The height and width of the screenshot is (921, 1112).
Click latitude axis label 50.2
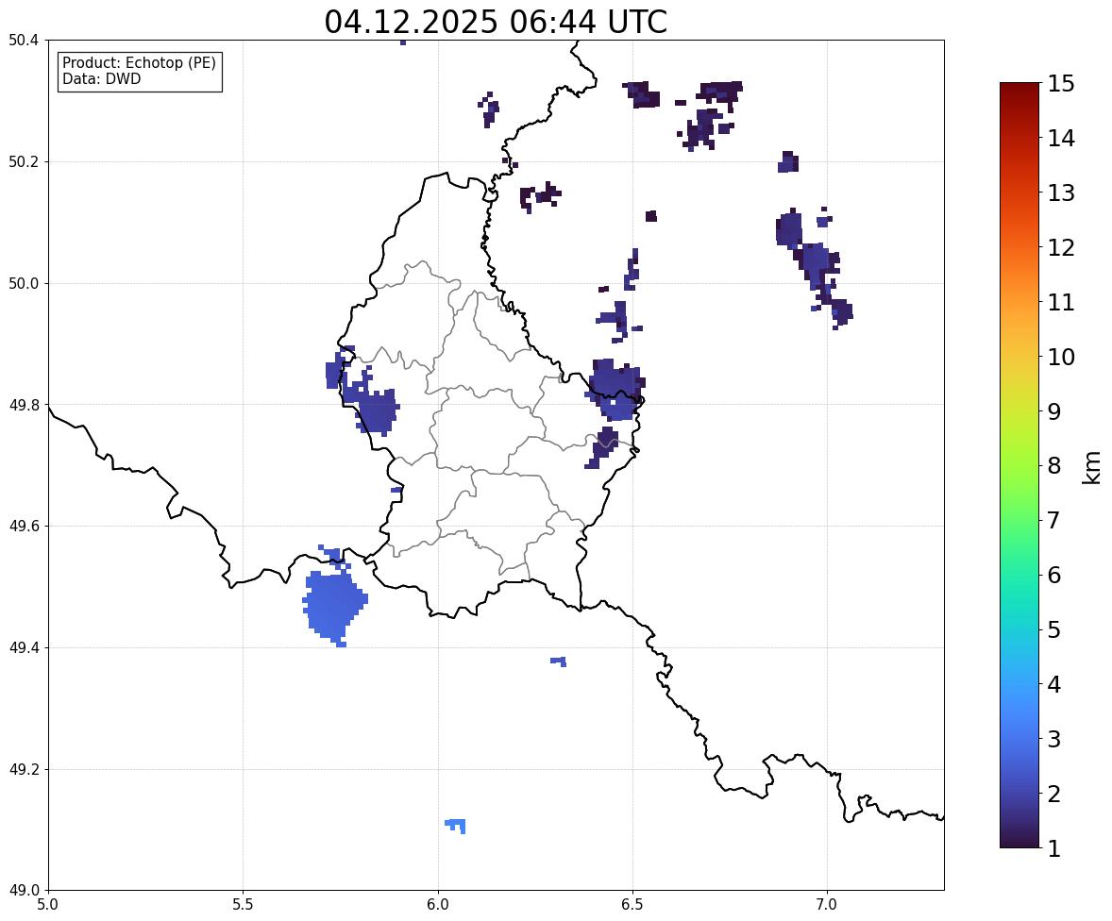[24, 161]
